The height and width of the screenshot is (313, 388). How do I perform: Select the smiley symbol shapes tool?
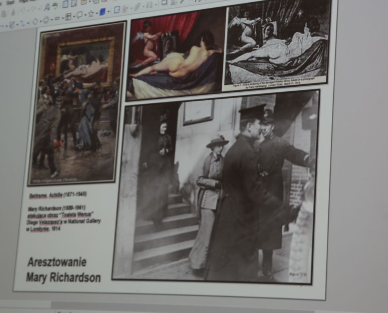tap(46, 19)
